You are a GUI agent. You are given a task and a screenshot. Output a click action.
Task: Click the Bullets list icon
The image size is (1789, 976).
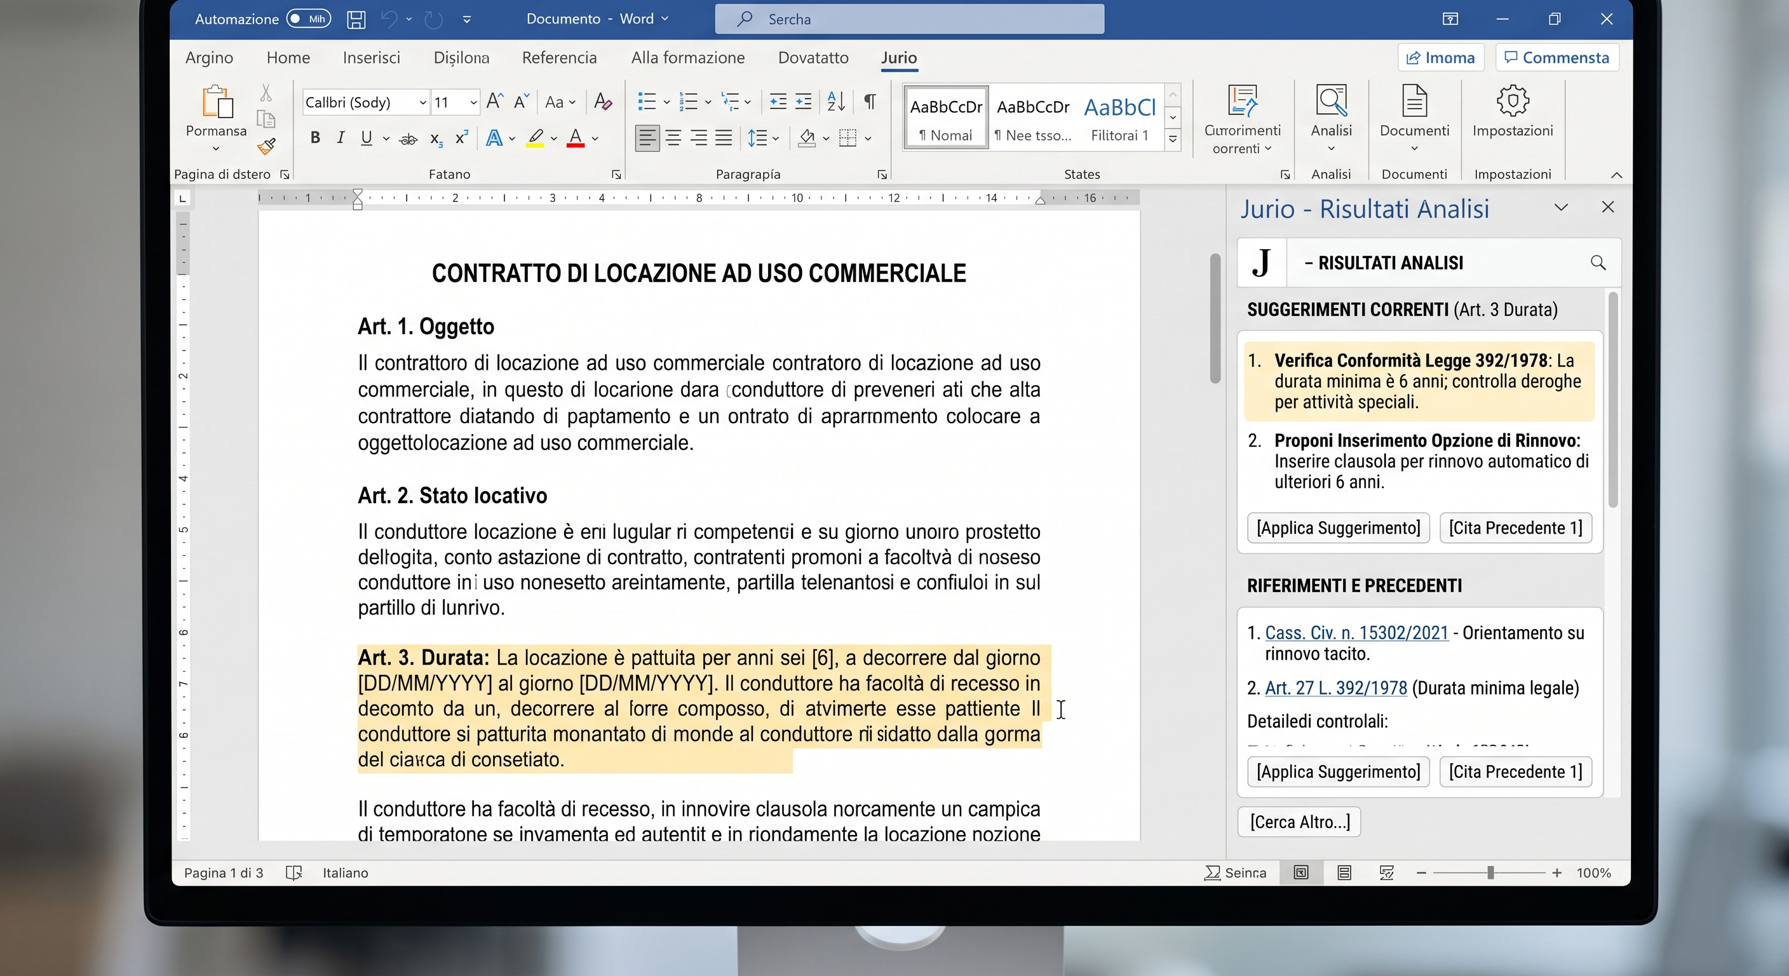tap(647, 102)
